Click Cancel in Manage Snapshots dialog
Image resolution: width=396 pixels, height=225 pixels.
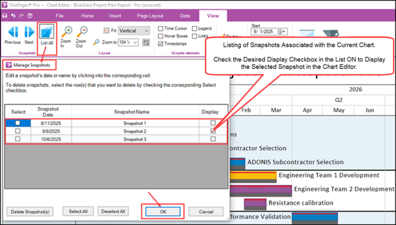click(x=206, y=212)
